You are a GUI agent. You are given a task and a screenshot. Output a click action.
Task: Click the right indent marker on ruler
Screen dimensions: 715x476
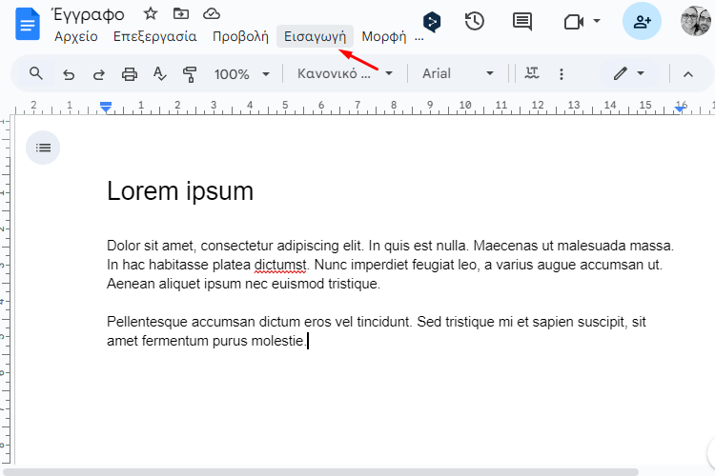coord(680,109)
